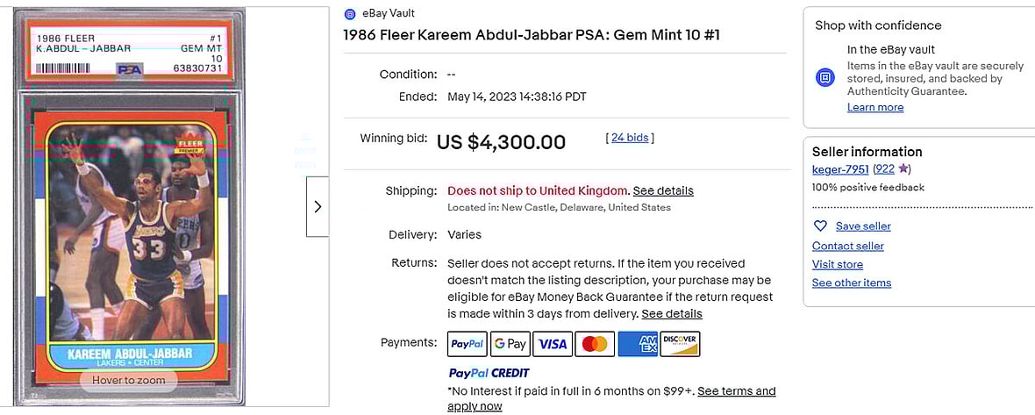Click Contact seller link

click(847, 246)
